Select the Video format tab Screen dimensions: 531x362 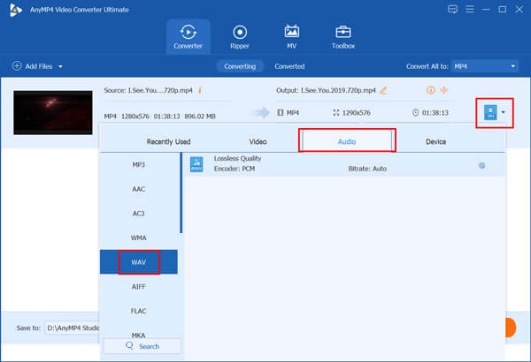pyautogui.click(x=258, y=141)
